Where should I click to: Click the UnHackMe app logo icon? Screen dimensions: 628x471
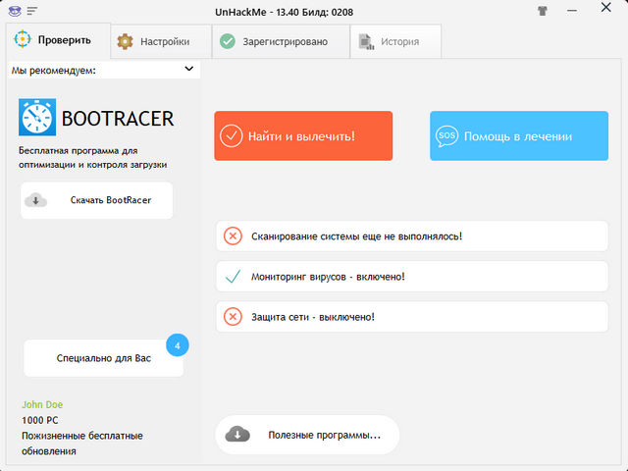pos(14,11)
